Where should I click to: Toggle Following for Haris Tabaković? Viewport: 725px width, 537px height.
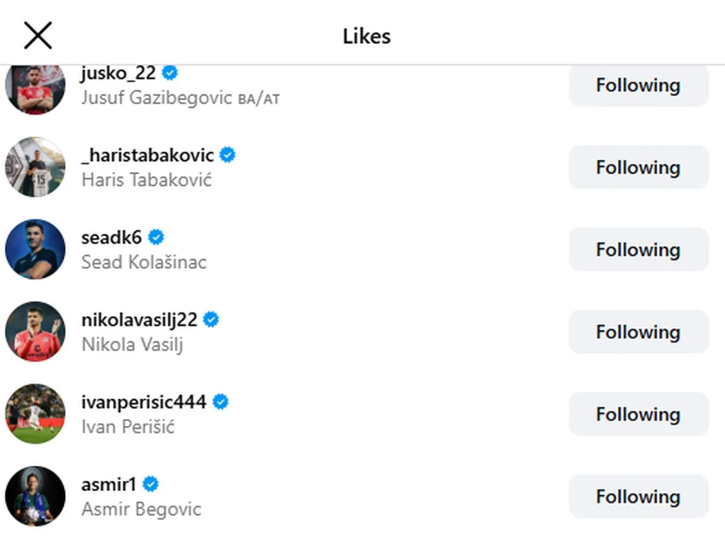pyautogui.click(x=638, y=167)
